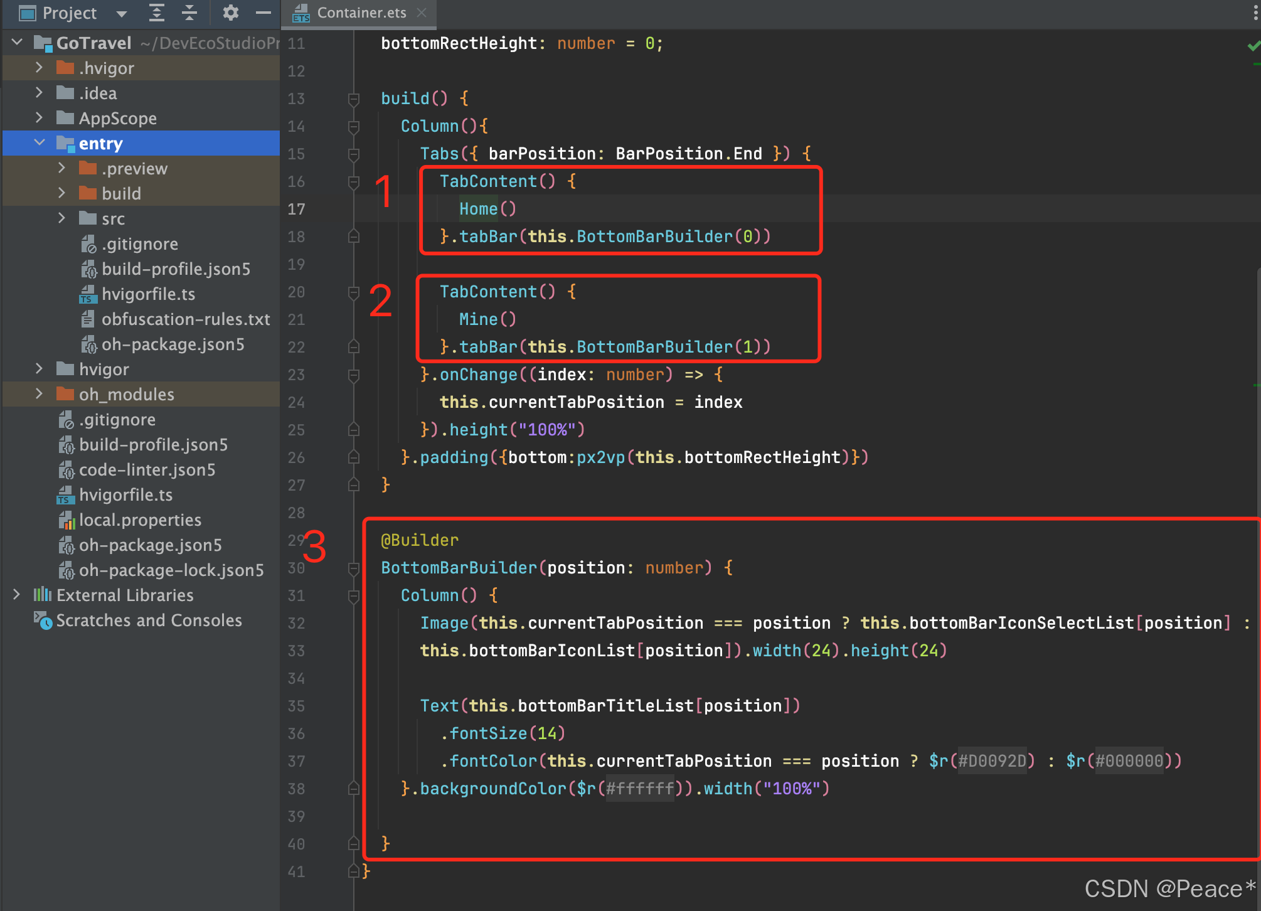Viewport: 1261px width, 911px height.
Task: Click the #D0092D color reference in code
Action: click(x=992, y=761)
